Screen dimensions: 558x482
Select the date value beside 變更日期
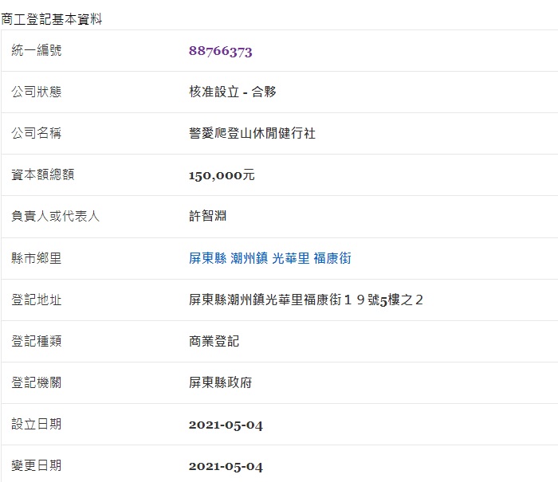tap(226, 466)
